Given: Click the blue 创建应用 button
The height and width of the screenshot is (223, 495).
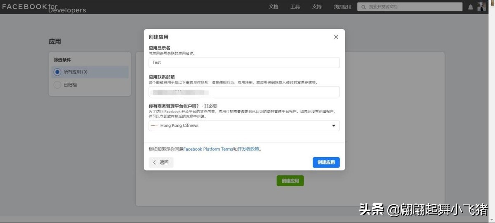Looking at the screenshot, I should click(x=326, y=163).
